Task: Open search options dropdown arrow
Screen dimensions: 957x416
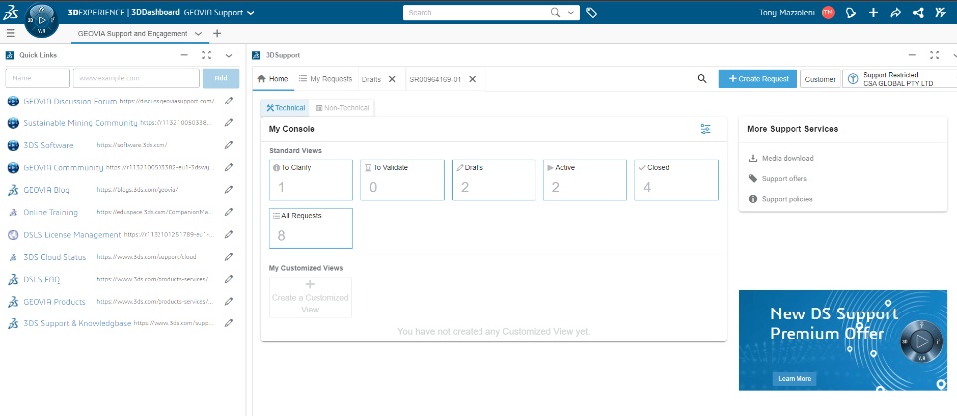Action: [570, 12]
